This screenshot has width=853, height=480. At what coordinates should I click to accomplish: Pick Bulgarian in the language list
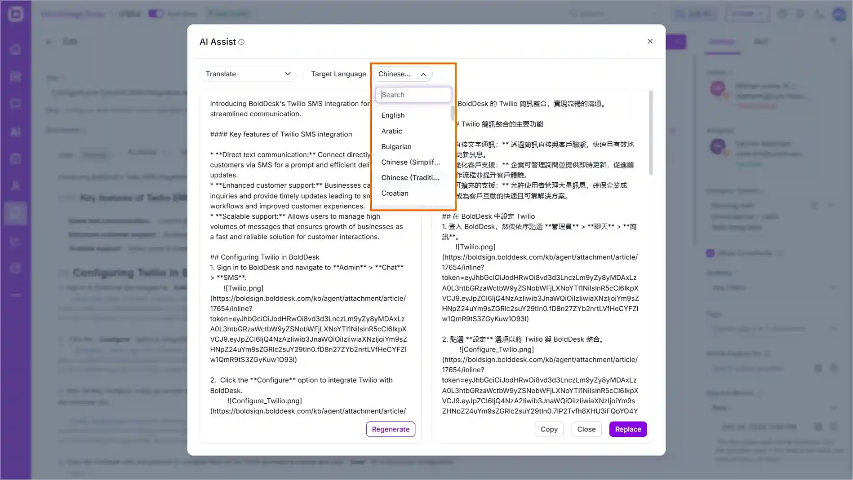point(396,147)
